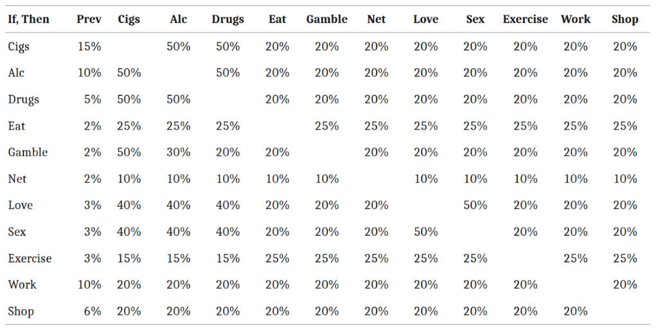Screen dimensions: 658x331
Task: Click the "If, Then" column header
Action: [x=28, y=19]
